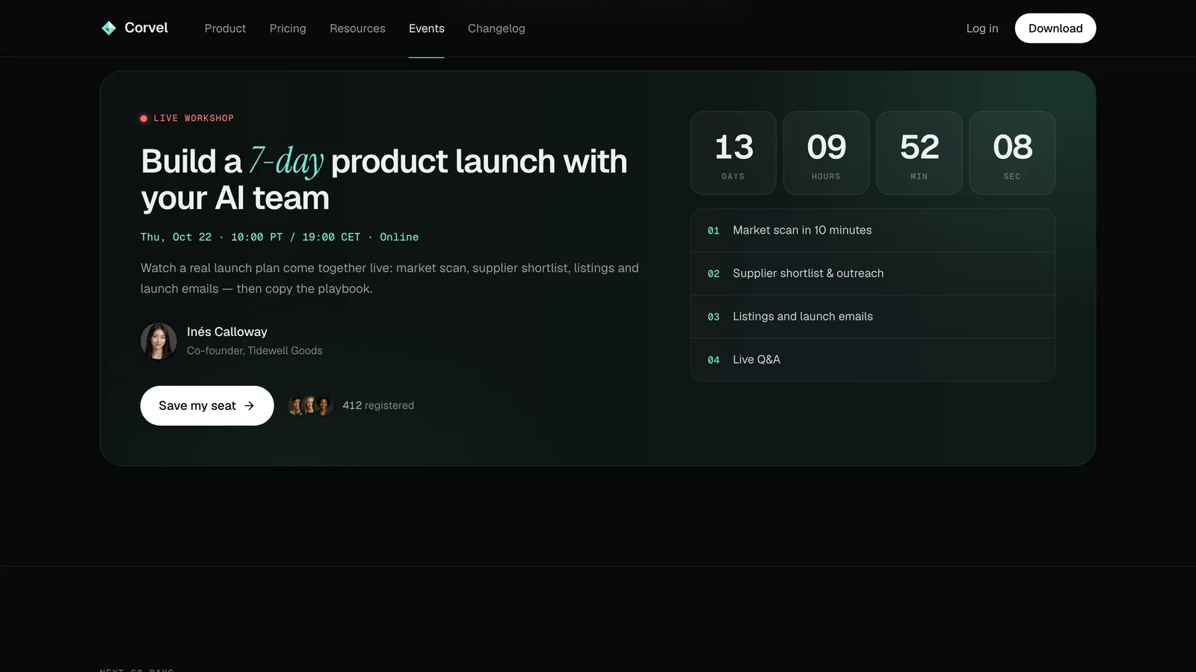1196x672 pixels.
Task: Click the LIVE WORKSHOP label
Action: coord(194,118)
